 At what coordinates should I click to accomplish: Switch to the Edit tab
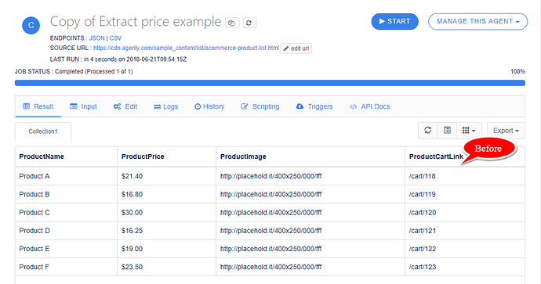pos(125,106)
